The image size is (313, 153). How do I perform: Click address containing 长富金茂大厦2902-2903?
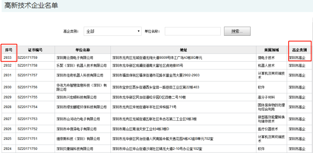(156, 75)
